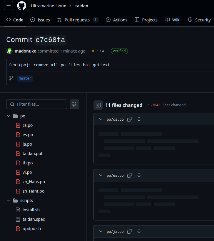214x241 pixels.
Task: Jump to zh_Hant.po in the file tree
Action: (x=34, y=191)
